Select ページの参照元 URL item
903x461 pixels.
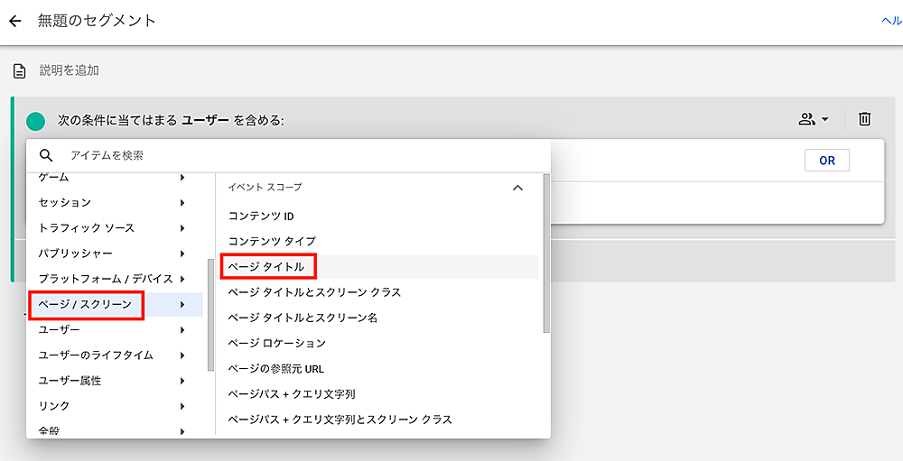[275, 369]
